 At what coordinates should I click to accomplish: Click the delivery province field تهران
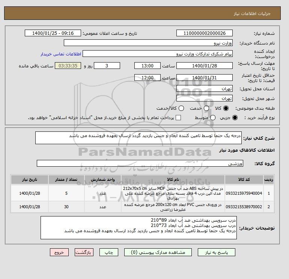click(x=205, y=89)
